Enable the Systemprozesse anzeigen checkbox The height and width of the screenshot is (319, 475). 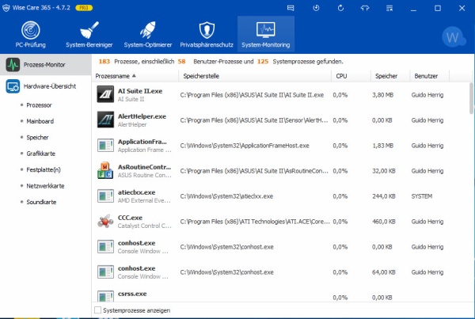[98, 310]
